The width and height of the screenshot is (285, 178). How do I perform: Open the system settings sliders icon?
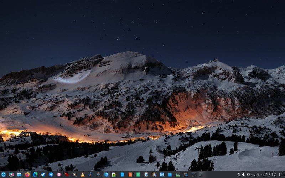click(x=193, y=174)
